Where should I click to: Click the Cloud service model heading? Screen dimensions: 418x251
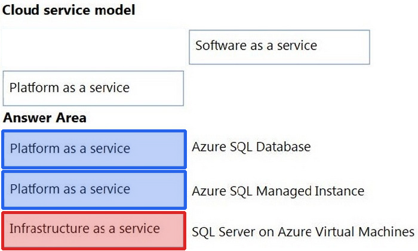(x=69, y=10)
